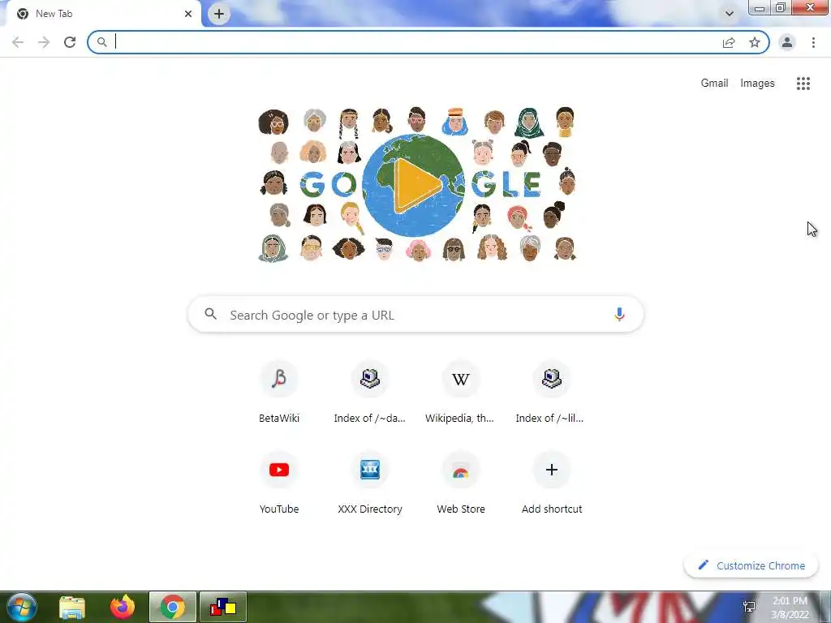Open the Index of /~da... shortcut
This screenshot has height=623, width=831.
(x=370, y=392)
